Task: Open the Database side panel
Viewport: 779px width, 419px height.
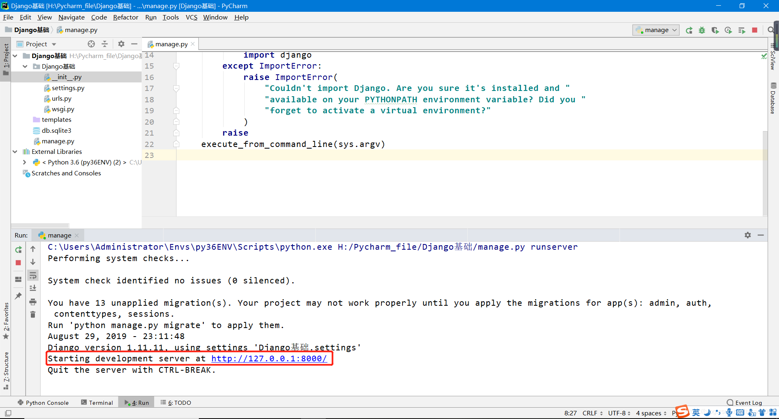Action: (x=773, y=98)
